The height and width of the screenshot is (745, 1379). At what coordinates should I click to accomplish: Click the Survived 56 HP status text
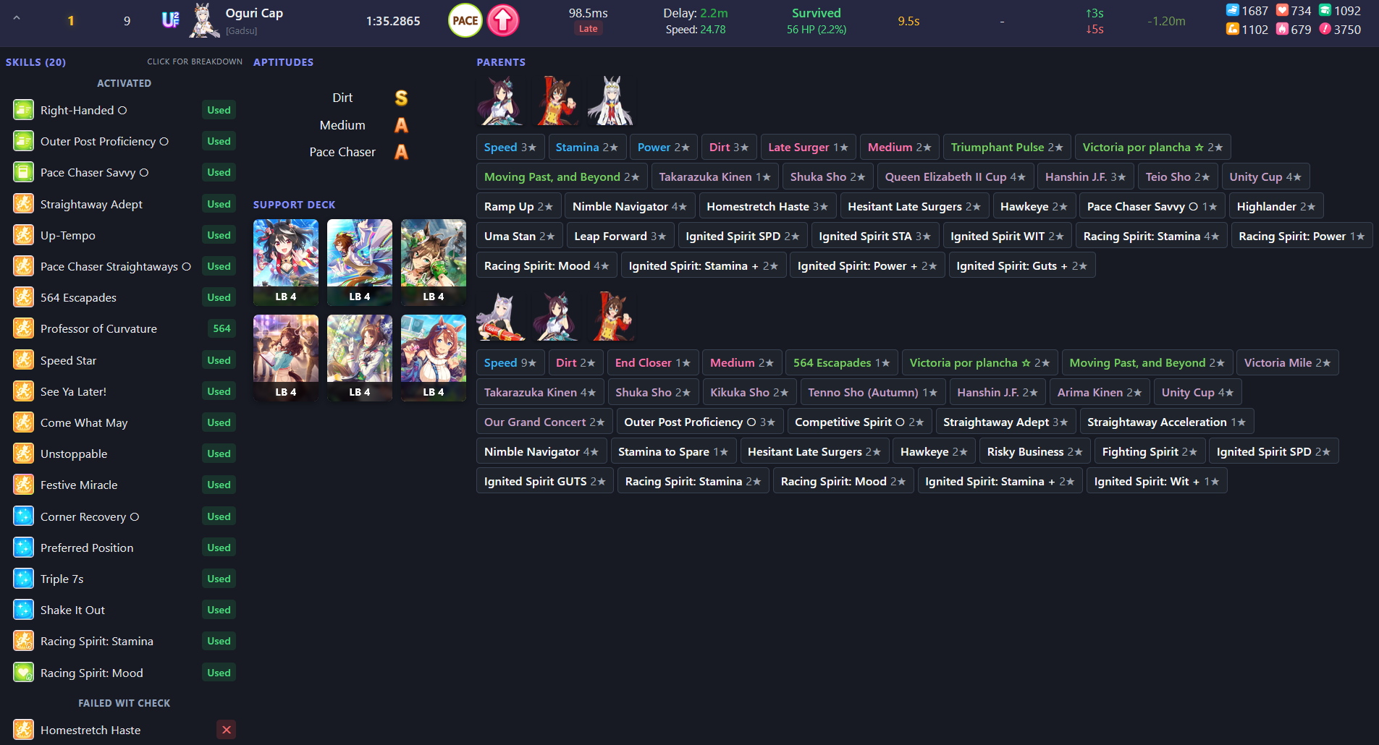tap(817, 20)
